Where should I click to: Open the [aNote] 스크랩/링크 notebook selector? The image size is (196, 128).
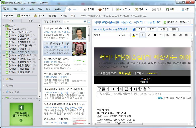[176, 22]
